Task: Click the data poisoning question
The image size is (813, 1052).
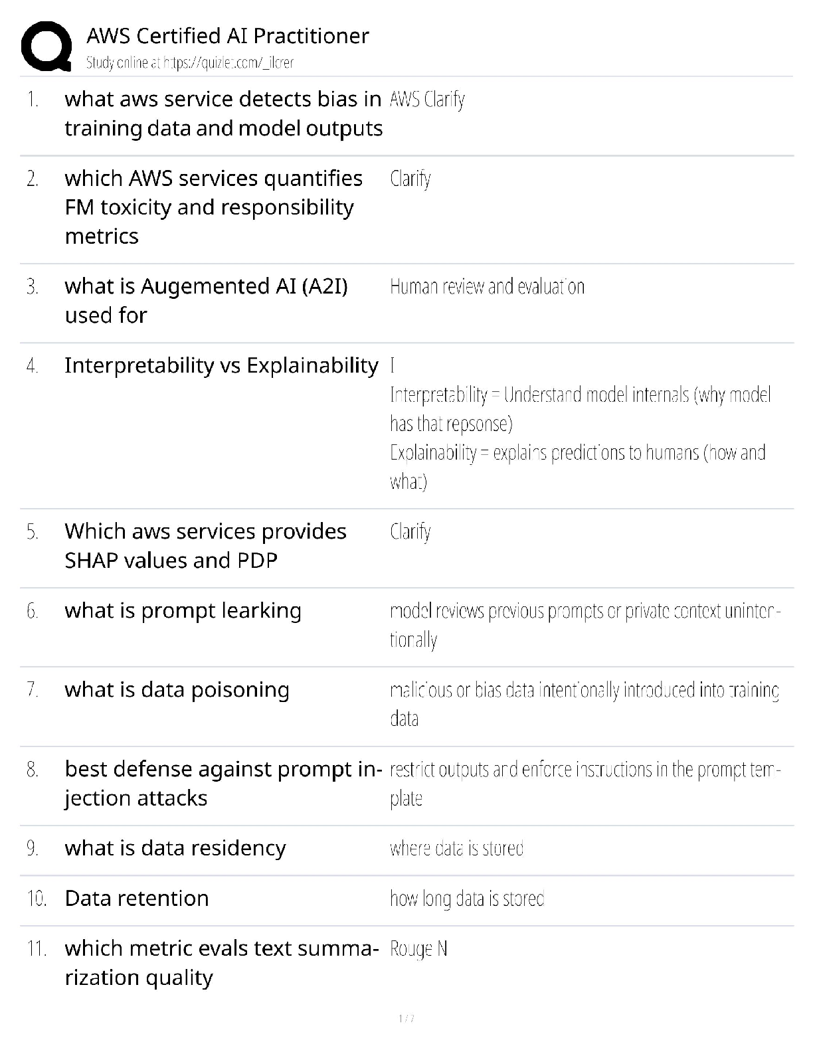Action: pos(177,689)
